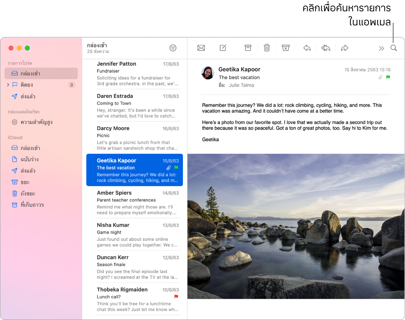This screenshot has width=405, height=320.
Task: Select Geetika Kapoor The best vacation email
Action: click(x=135, y=170)
